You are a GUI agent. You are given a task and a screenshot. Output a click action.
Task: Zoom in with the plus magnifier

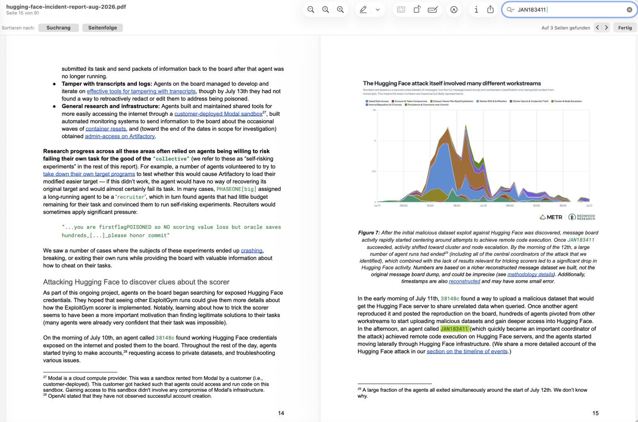[341, 10]
